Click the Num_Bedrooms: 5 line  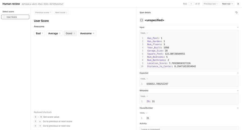coord(157,57)
